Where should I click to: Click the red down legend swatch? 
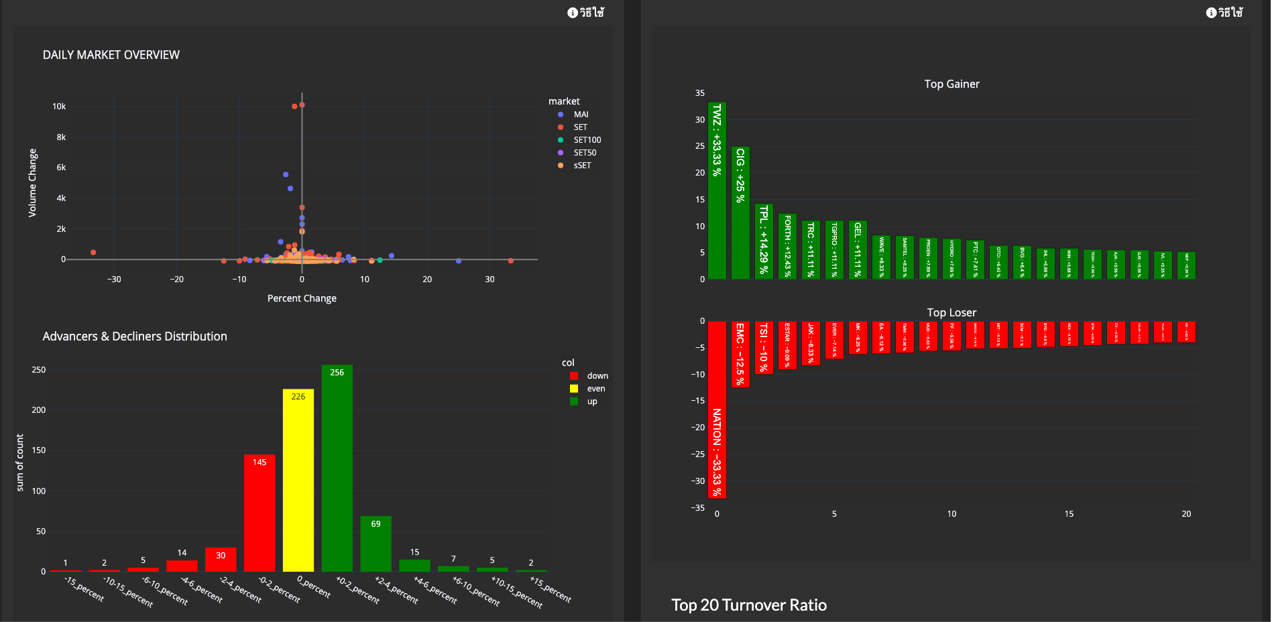pyautogui.click(x=574, y=376)
